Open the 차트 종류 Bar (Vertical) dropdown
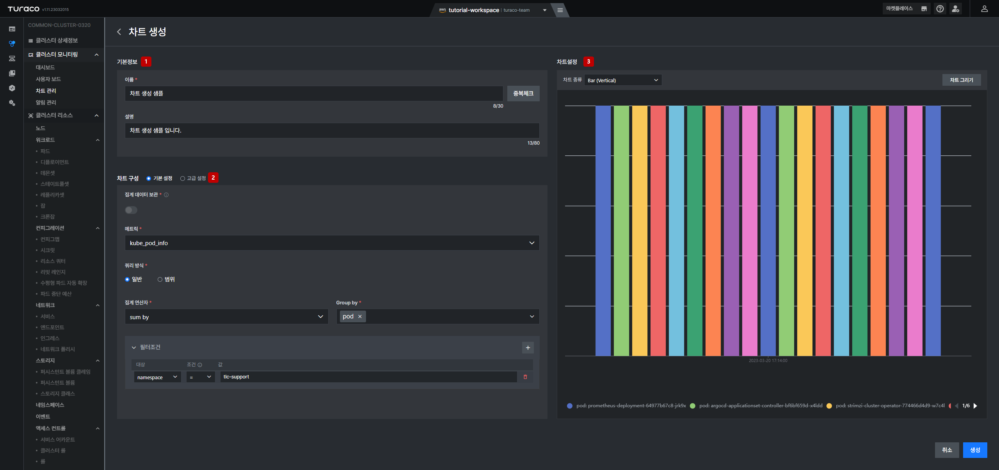The width and height of the screenshot is (999, 470). [623, 80]
